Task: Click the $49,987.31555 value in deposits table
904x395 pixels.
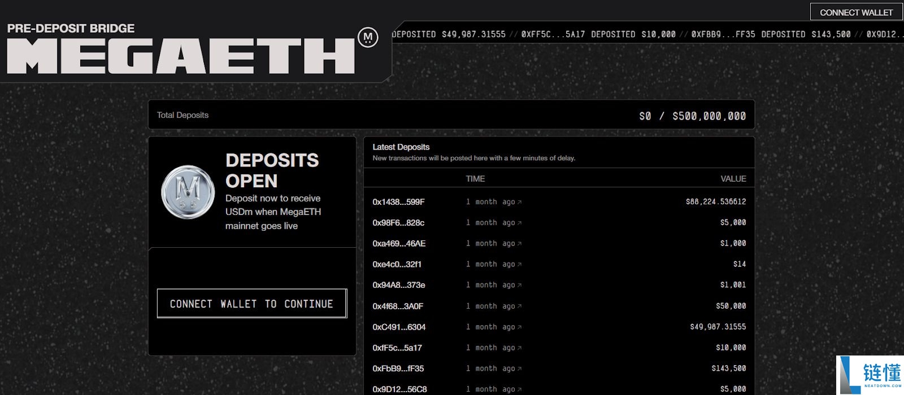Action: 718,327
